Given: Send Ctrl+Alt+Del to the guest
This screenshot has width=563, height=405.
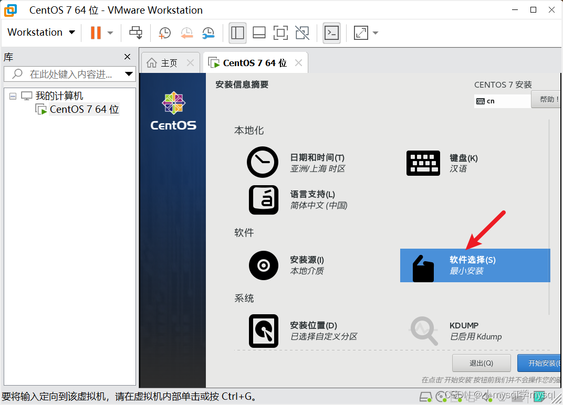Looking at the screenshot, I should coord(135,33).
